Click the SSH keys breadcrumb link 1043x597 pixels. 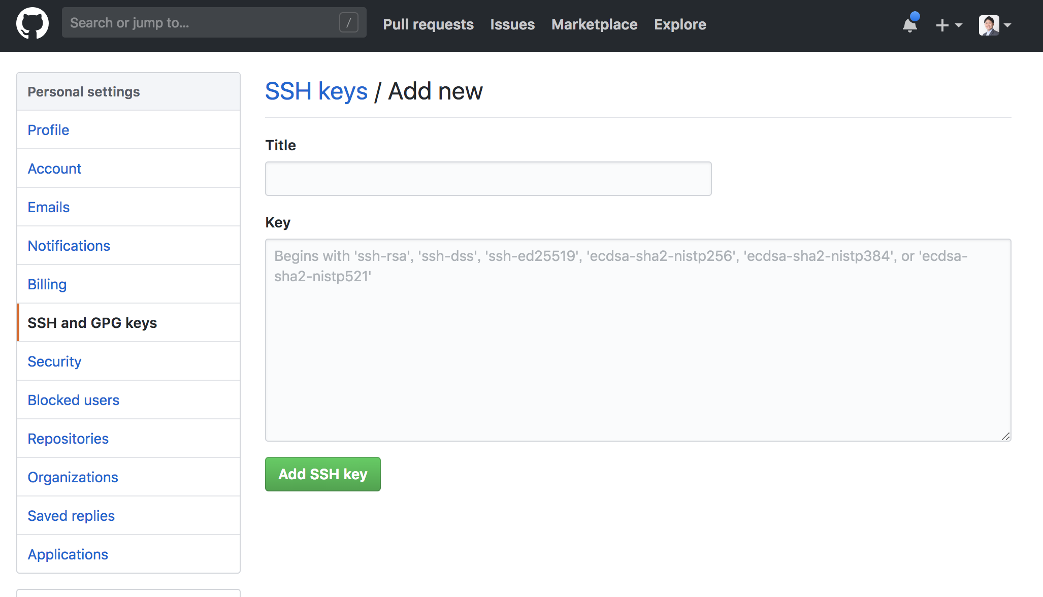click(x=316, y=91)
